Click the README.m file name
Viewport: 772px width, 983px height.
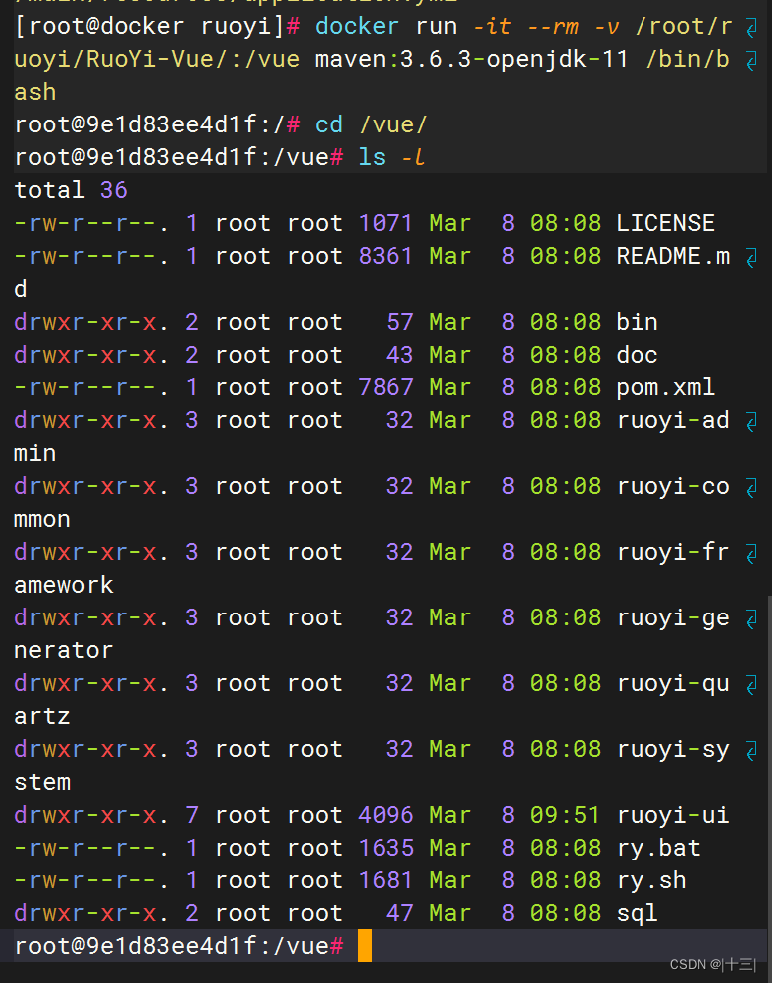[672, 256]
